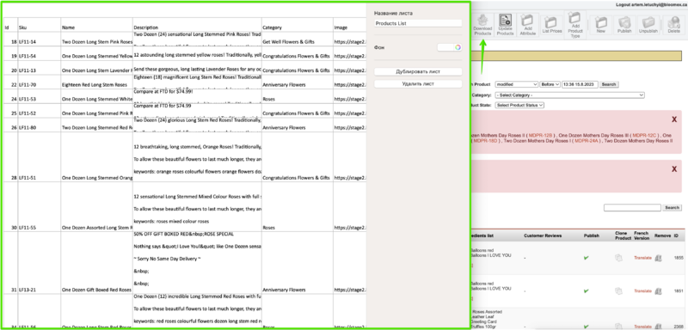688x330 pixels.
Task: Select the cell with SKU LF11-51
Action: (x=39, y=157)
